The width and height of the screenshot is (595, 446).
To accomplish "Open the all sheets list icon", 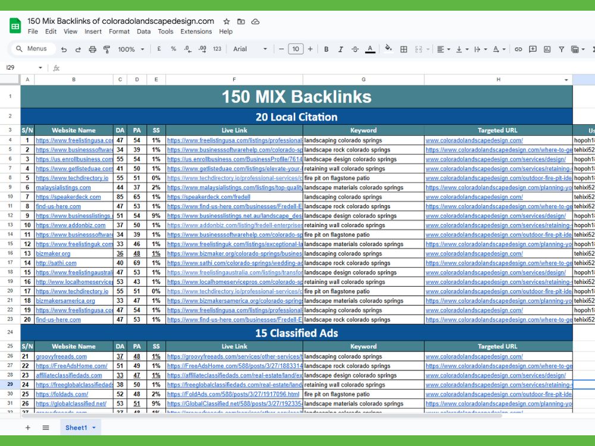I will pos(46,428).
